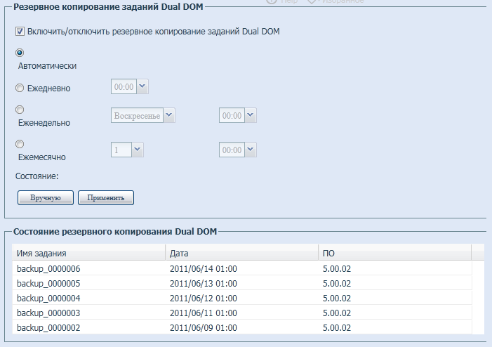Select the backup_0000004 row
Screen dimensions: 492x347
242,298
